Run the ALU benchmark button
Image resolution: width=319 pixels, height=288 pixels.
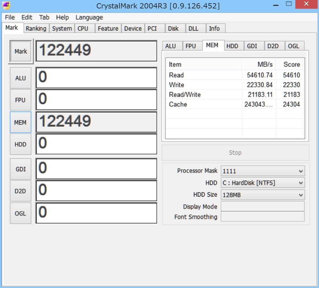20,78
